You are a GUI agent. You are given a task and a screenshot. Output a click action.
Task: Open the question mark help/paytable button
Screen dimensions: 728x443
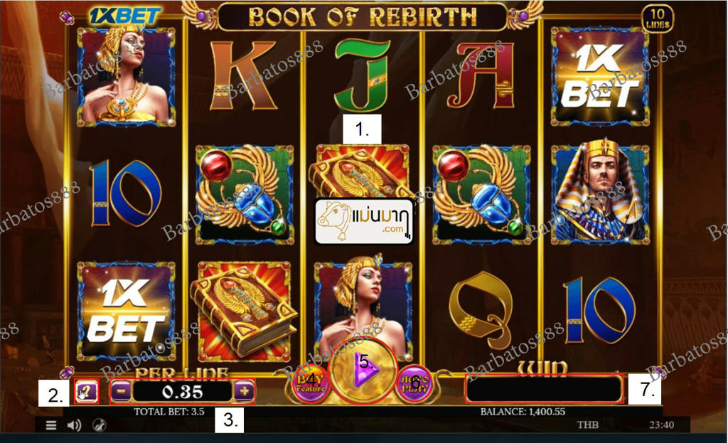pos(86,392)
